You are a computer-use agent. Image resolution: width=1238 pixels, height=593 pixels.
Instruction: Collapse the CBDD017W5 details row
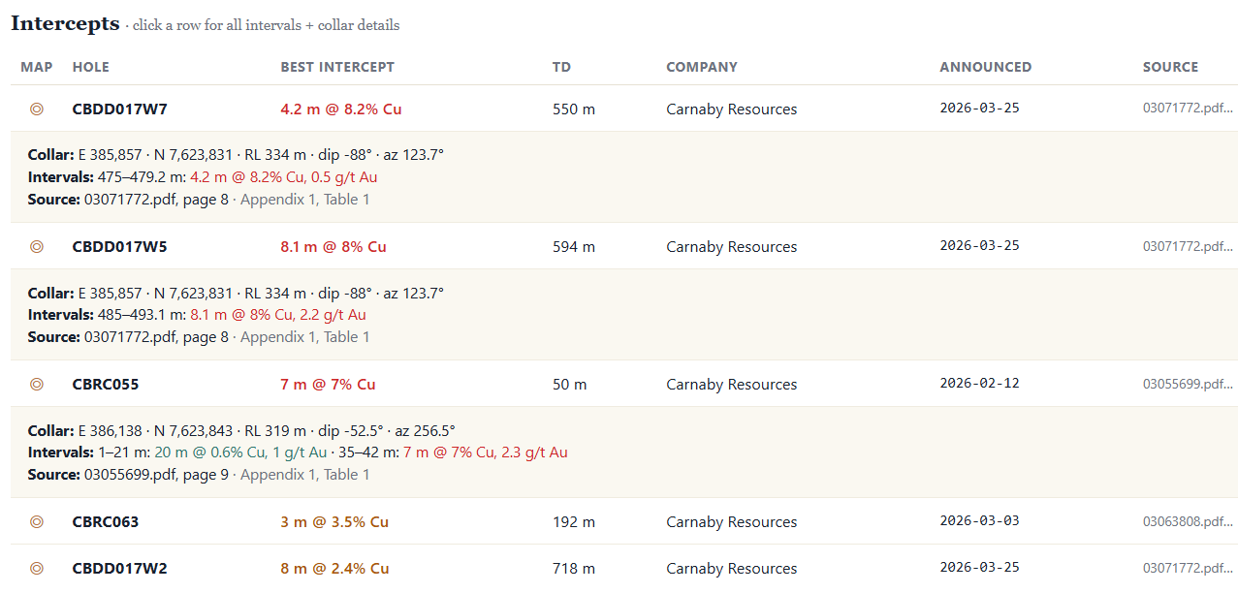tap(624, 246)
